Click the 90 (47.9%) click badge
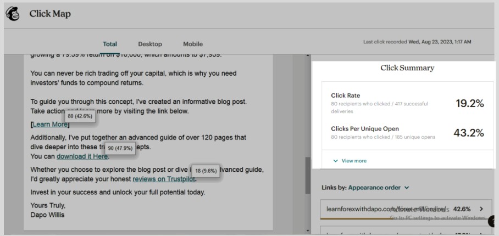The height and width of the screenshot is (236, 499). tap(120, 148)
